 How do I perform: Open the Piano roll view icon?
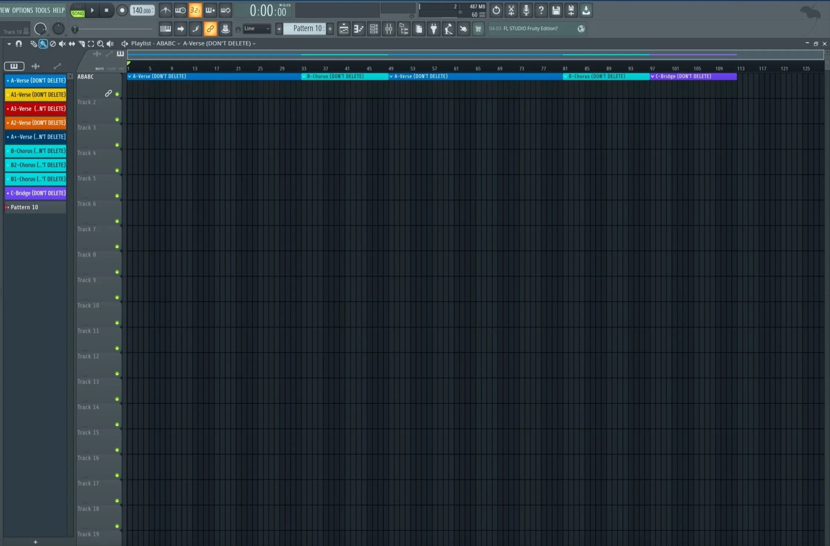coord(359,29)
